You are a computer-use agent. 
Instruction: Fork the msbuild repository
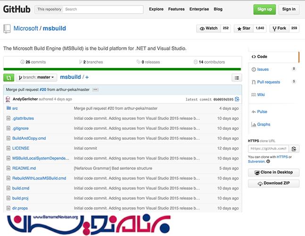[279, 28]
